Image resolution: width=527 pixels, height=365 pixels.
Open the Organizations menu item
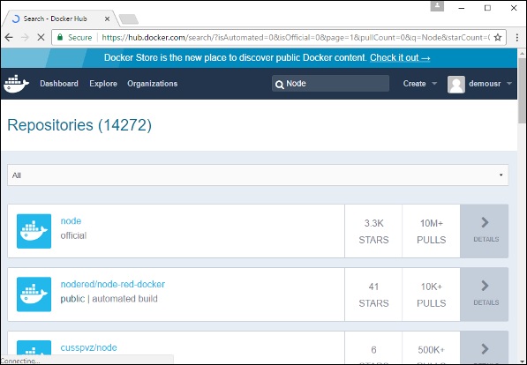click(152, 84)
